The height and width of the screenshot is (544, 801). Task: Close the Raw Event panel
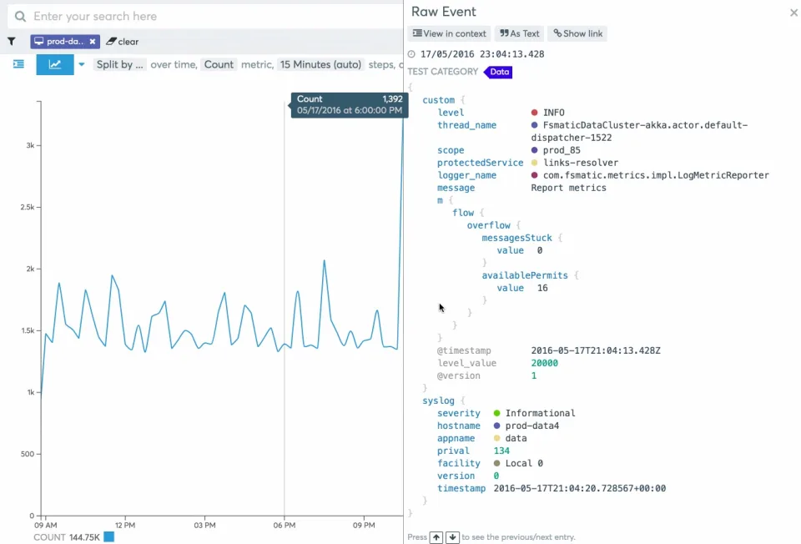click(x=793, y=13)
